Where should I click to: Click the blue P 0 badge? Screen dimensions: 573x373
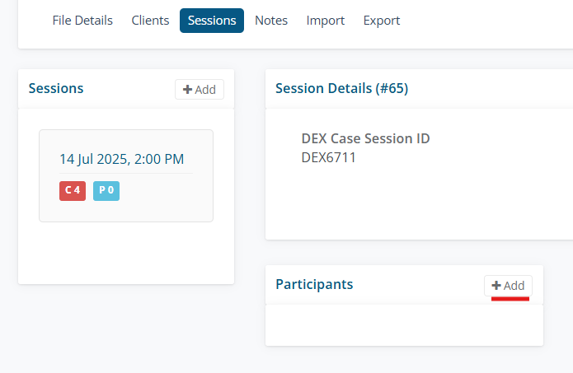[x=106, y=190]
